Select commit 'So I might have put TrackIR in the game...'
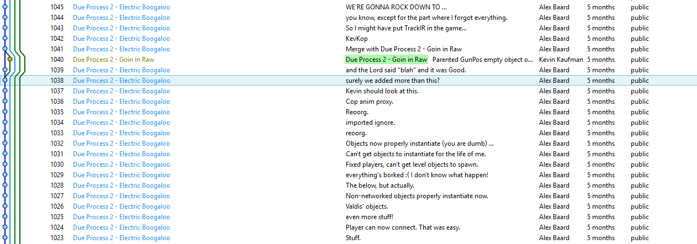697x244 pixels. pos(406,28)
